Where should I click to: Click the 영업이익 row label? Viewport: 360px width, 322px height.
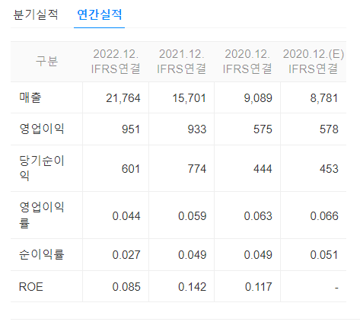click(42, 129)
